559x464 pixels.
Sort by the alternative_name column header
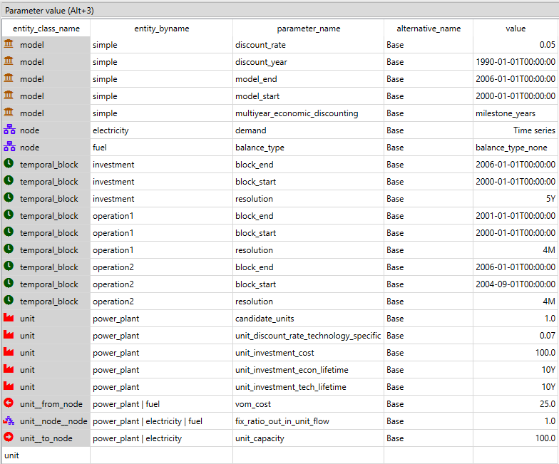[429, 29]
